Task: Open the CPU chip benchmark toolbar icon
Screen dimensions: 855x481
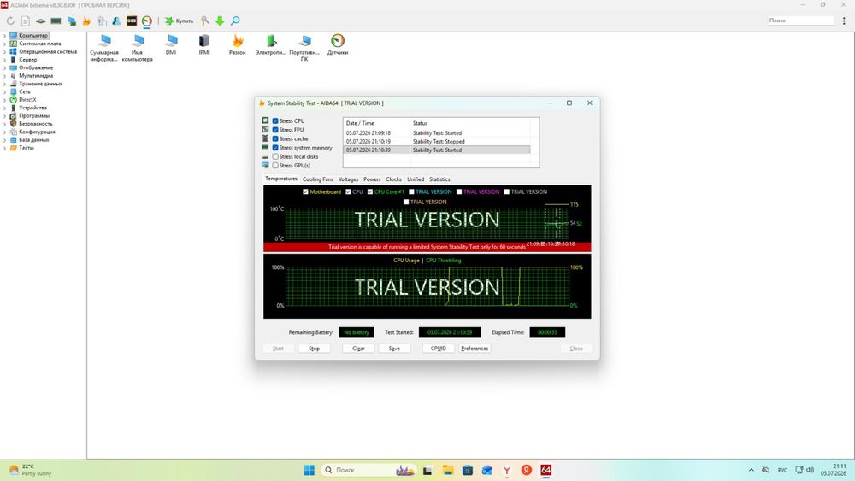Action: (x=41, y=21)
